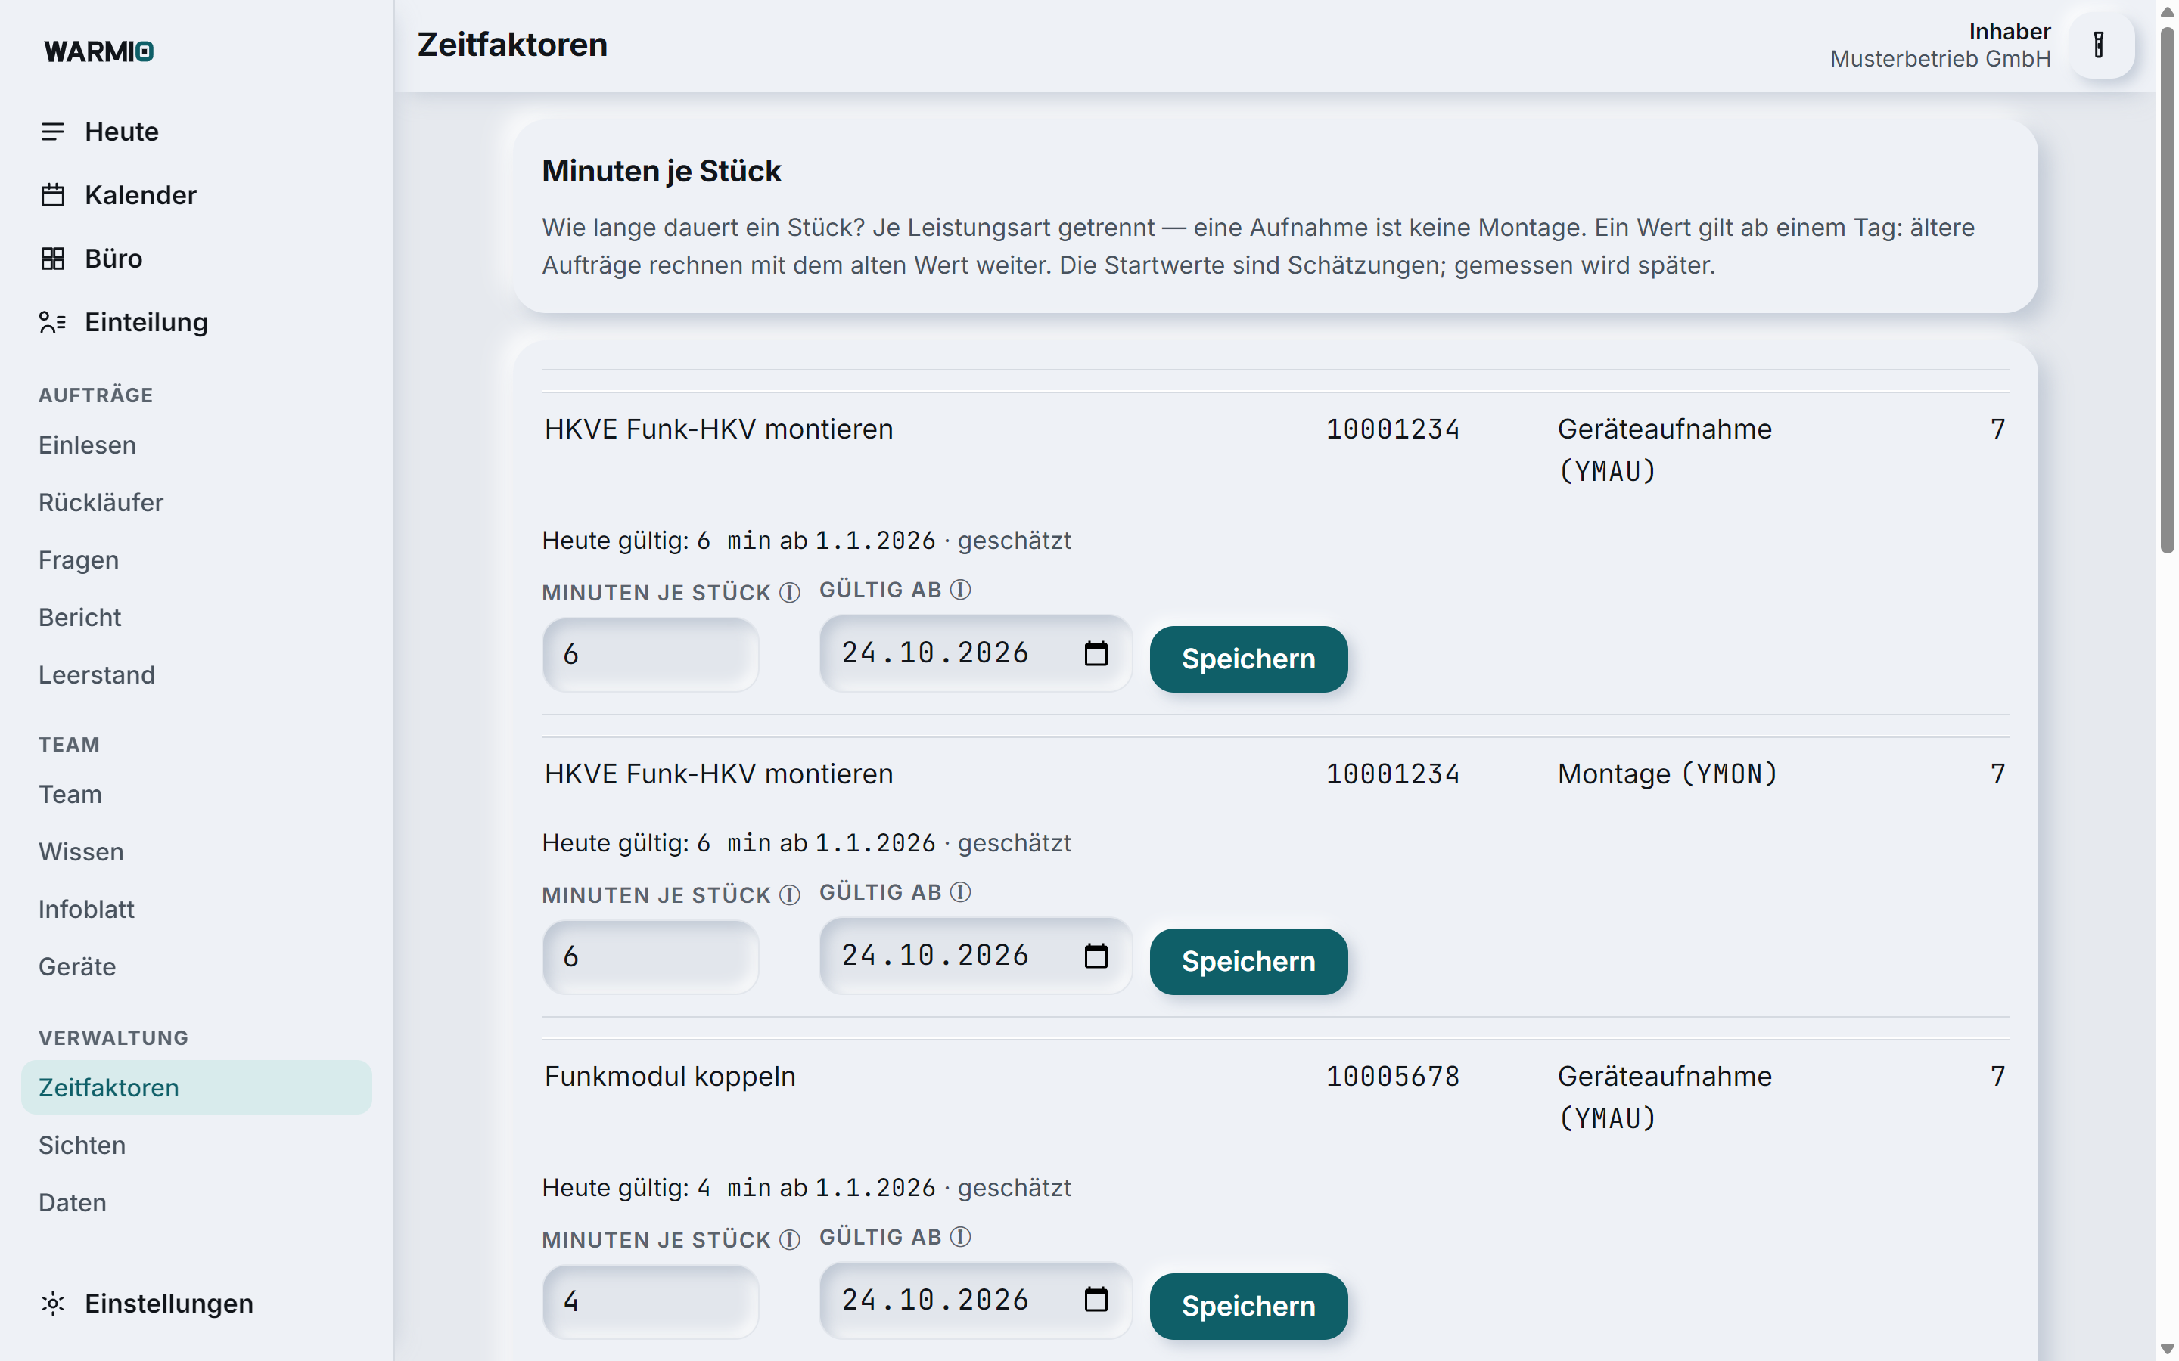Save the Montage (YMON) time factor
Image resolution: width=2179 pixels, height=1361 pixels.
click(1248, 961)
